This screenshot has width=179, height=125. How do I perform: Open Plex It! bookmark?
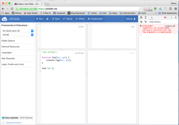click(x=46, y=13)
